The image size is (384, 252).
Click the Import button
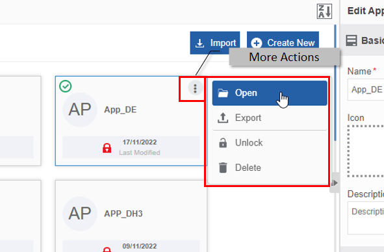point(215,43)
